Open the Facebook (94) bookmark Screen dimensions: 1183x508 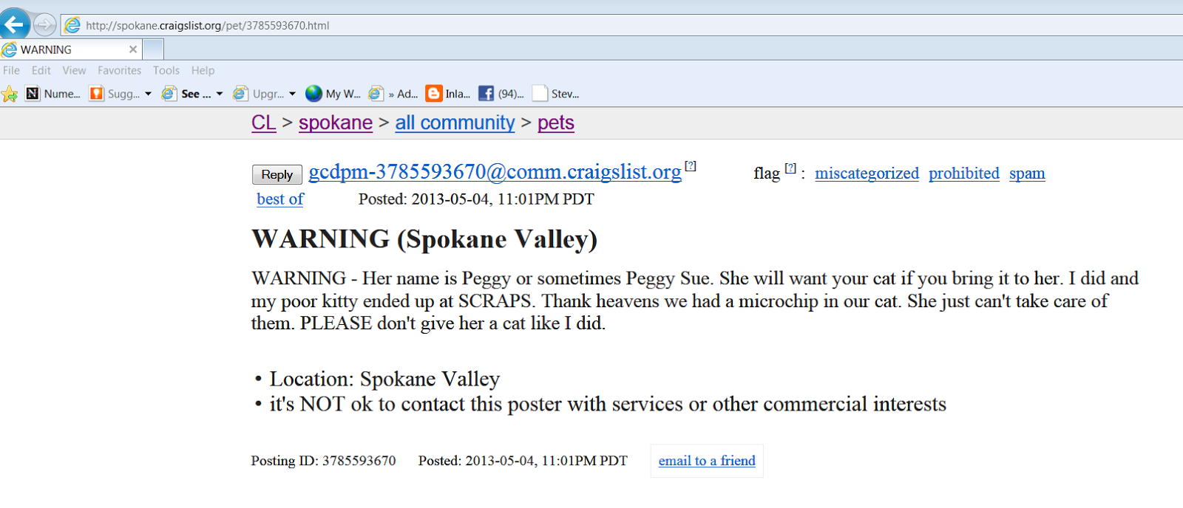tap(501, 94)
